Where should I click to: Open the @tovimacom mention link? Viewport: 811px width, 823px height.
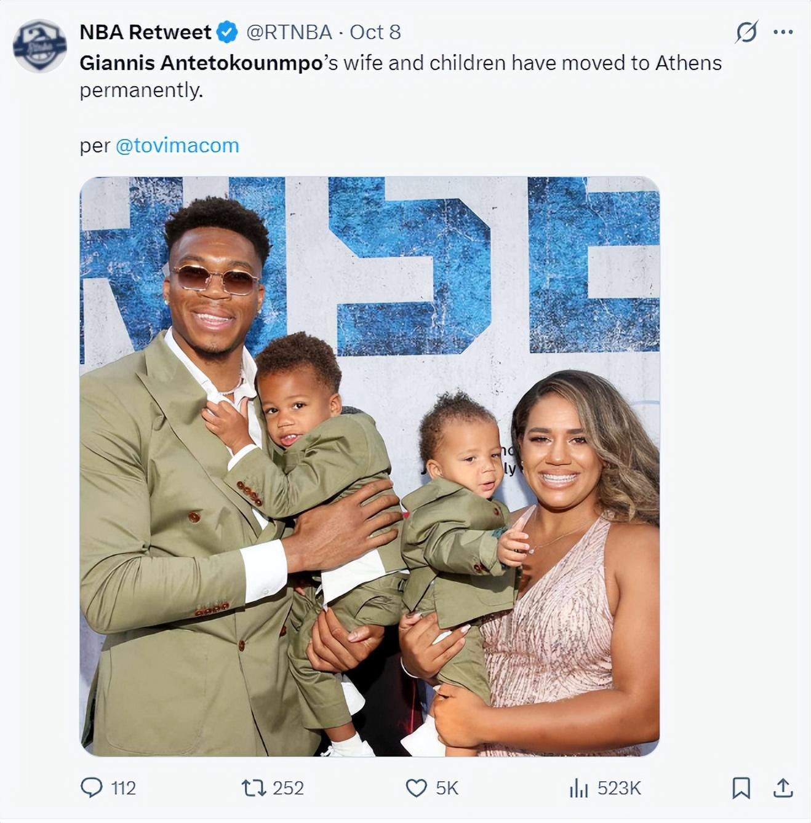click(177, 146)
